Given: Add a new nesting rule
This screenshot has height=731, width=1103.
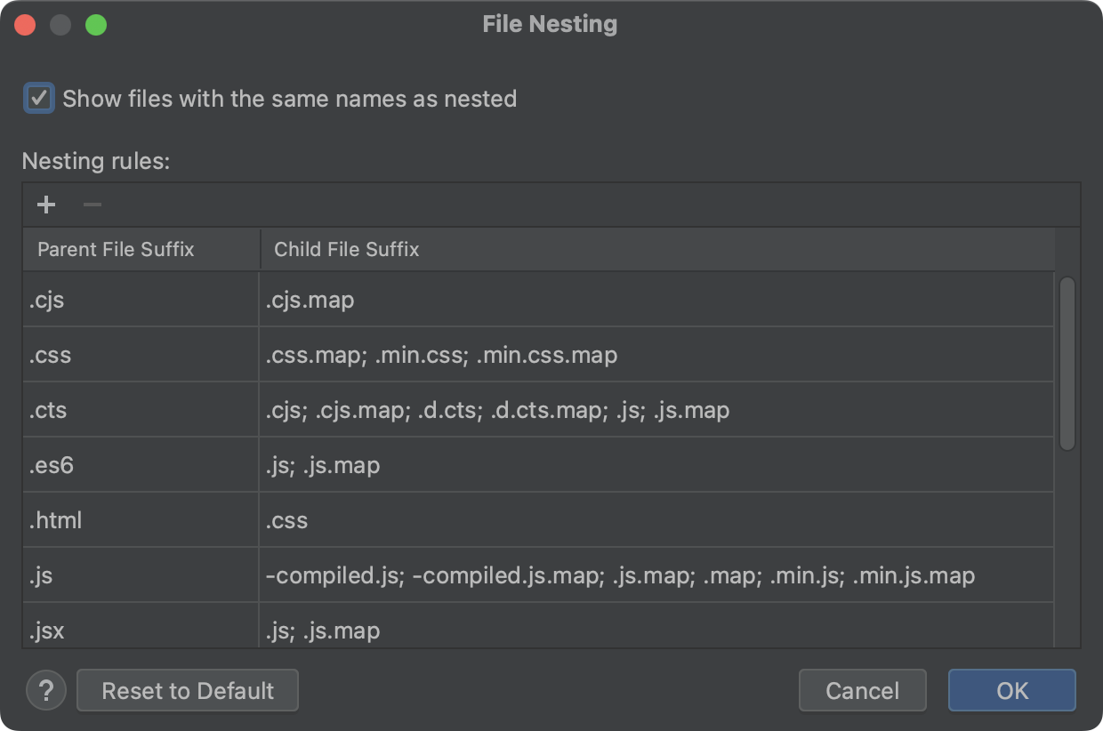Looking at the screenshot, I should (x=45, y=205).
